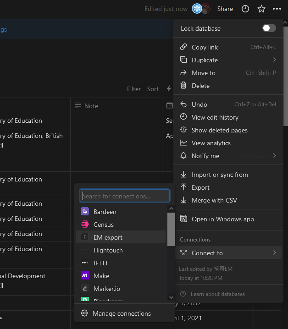Click the Manage connections gear icon
Image resolution: width=288 pixels, height=329 pixels.
pos(84,313)
